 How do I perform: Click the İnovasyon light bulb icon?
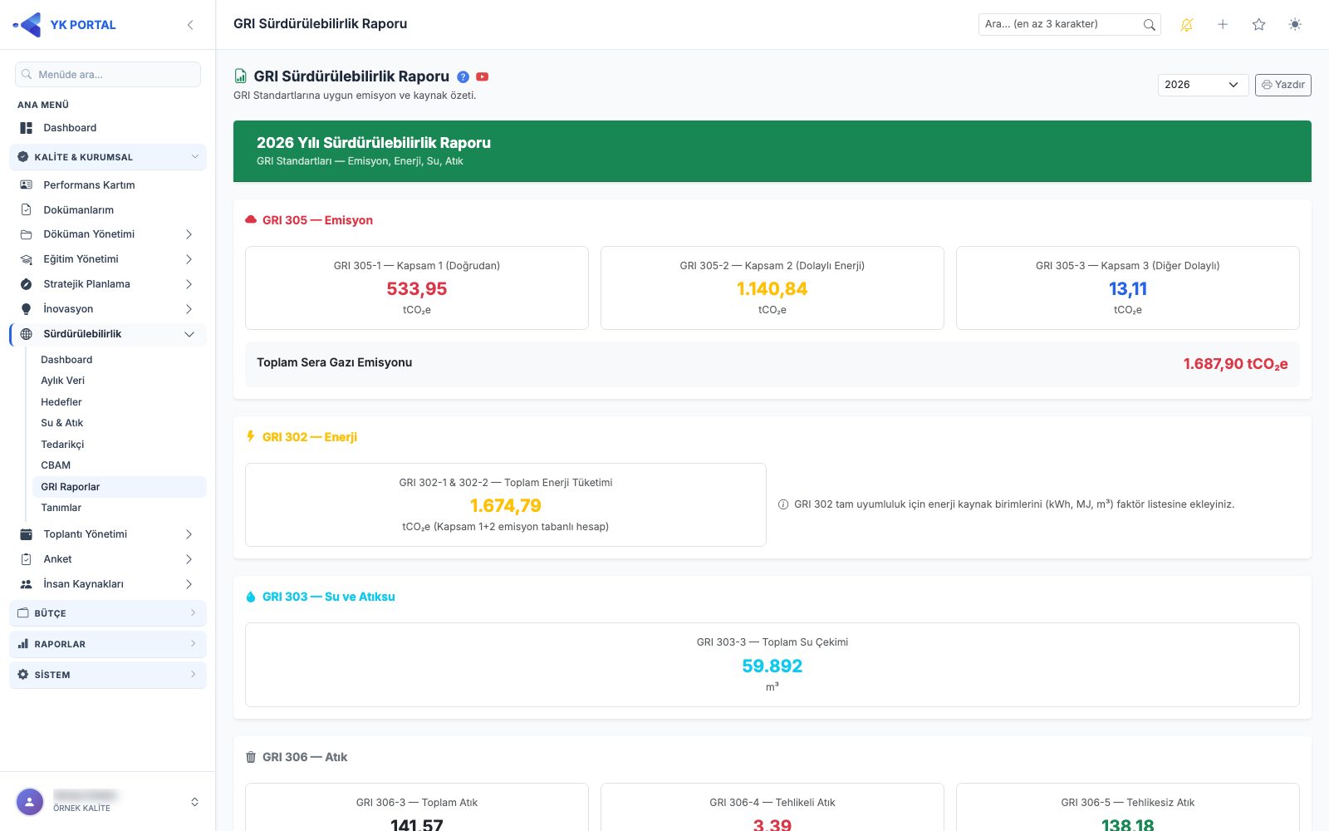(27, 309)
